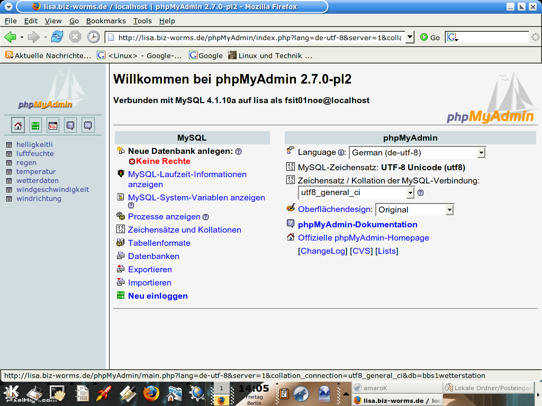
Task: Click help icon next to Prozesse anzeigen
Action: click(206, 217)
